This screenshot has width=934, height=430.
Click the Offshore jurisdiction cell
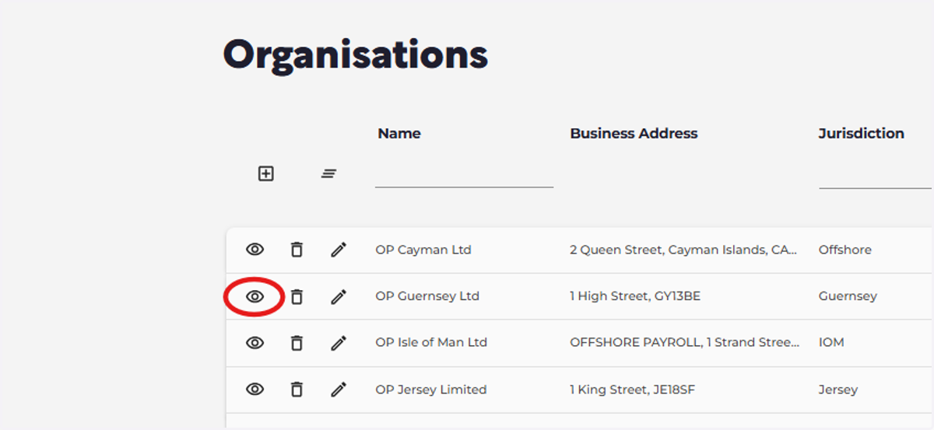pyautogui.click(x=845, y=250)
